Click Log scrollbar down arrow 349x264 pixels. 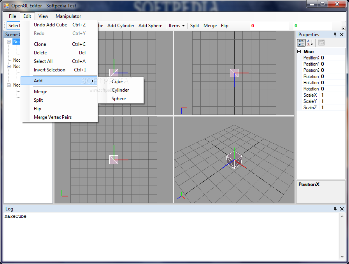pos(342,257)
